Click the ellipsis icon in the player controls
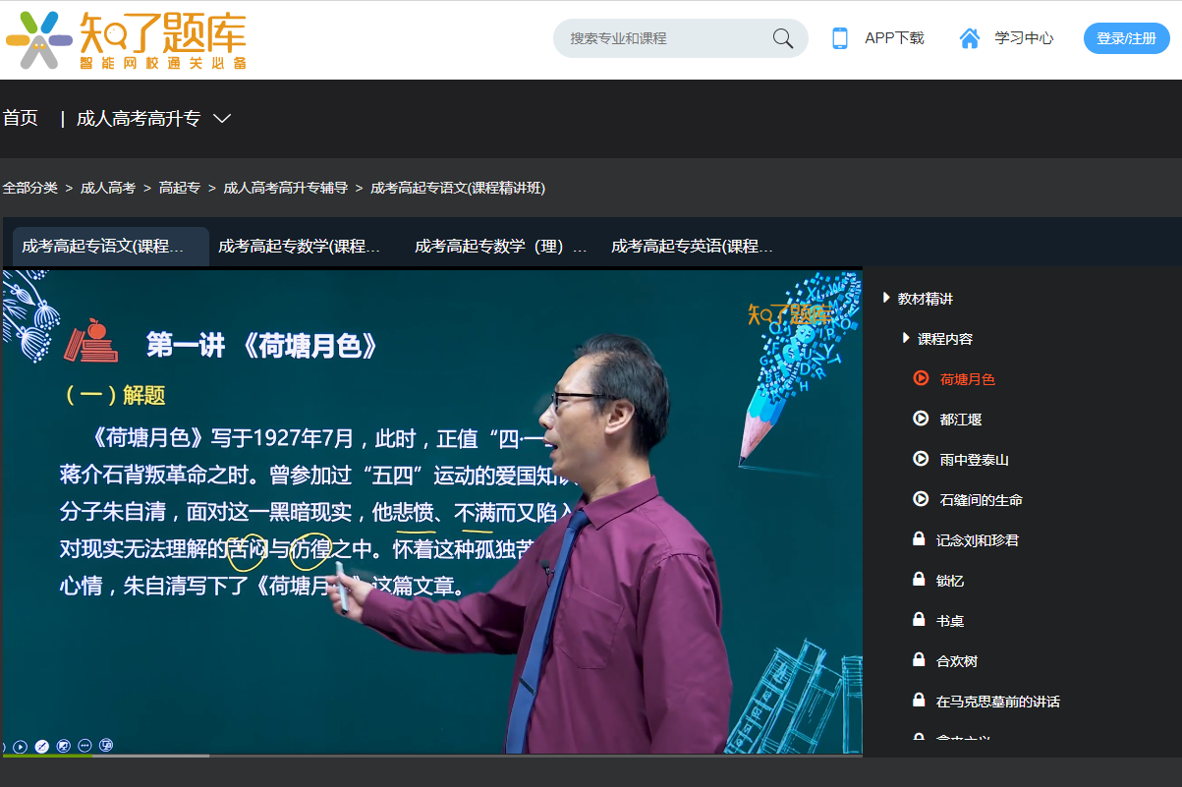Viewport: 1182px width, 787px height. (x=84, y=745)
